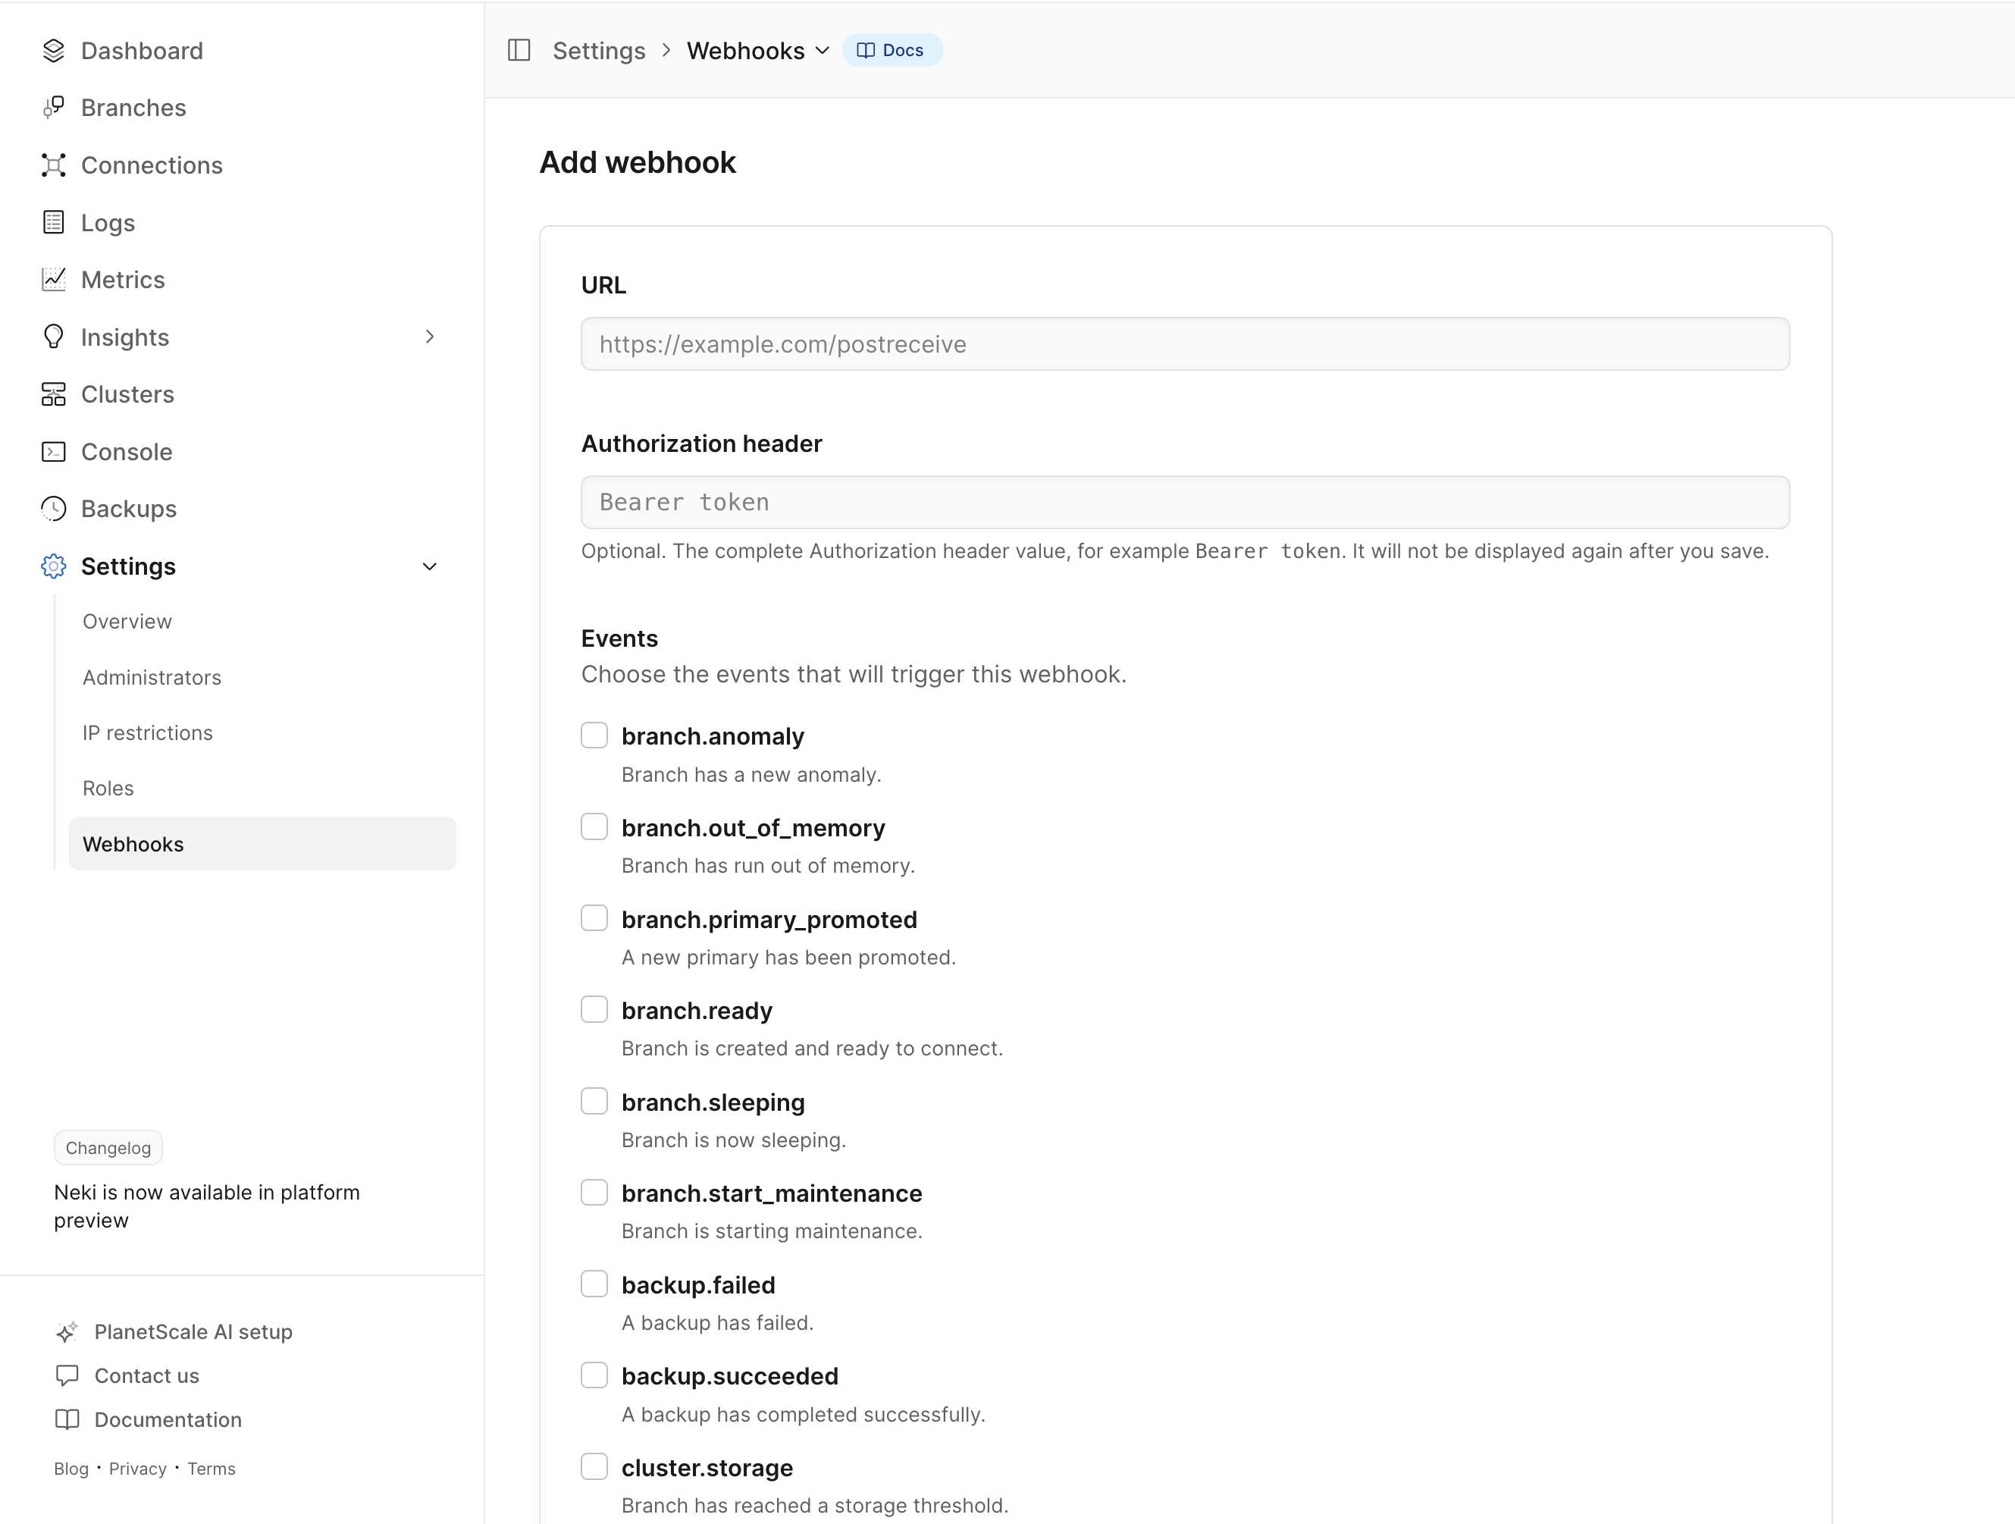Click the 'Add webhook' heading
This screenshot has height=1524, width=2015.
[638, 162]
